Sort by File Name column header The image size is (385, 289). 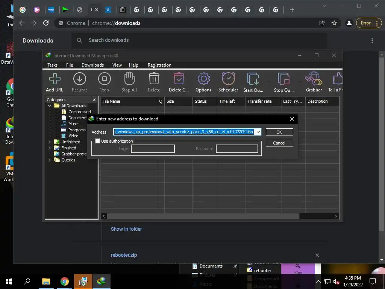tap(129, 101)
